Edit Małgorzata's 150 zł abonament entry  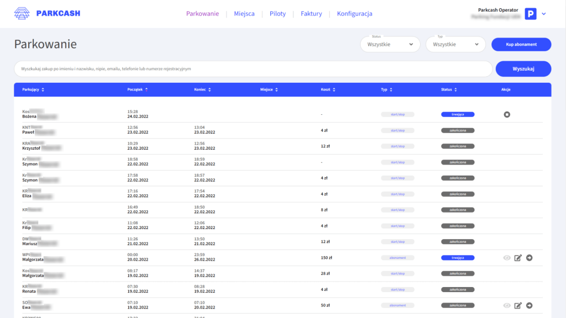(518, 258)
